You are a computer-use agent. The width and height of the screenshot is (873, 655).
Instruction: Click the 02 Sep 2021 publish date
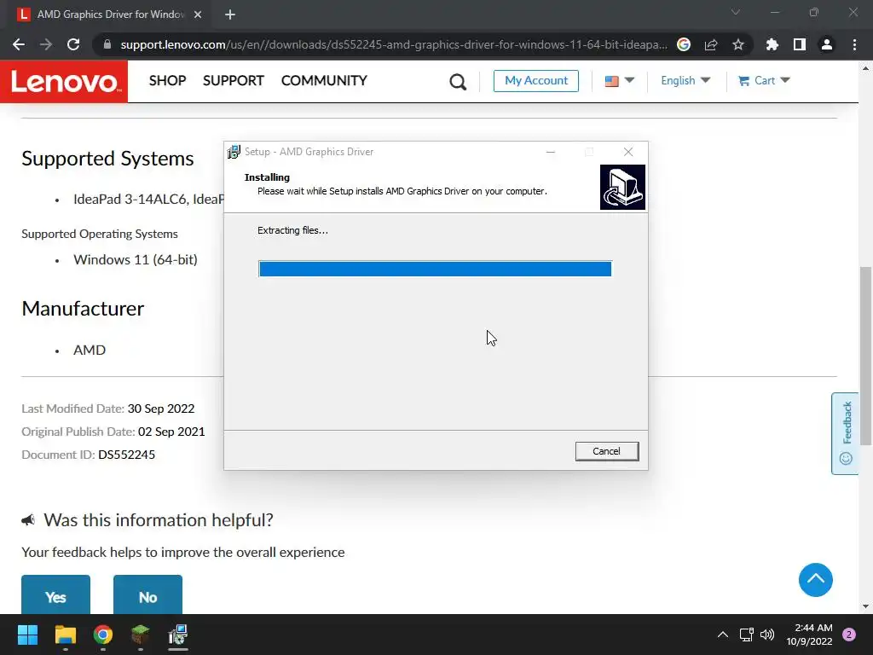point(171,432)
